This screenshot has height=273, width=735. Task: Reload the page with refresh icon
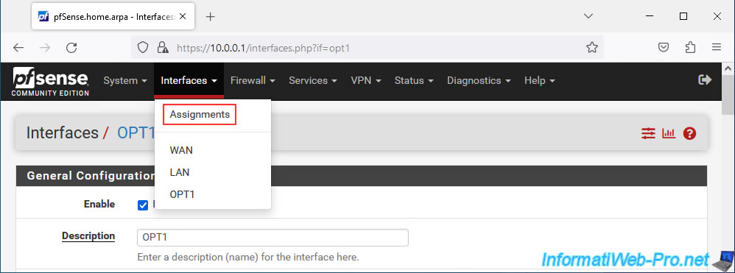pos(71,47)
